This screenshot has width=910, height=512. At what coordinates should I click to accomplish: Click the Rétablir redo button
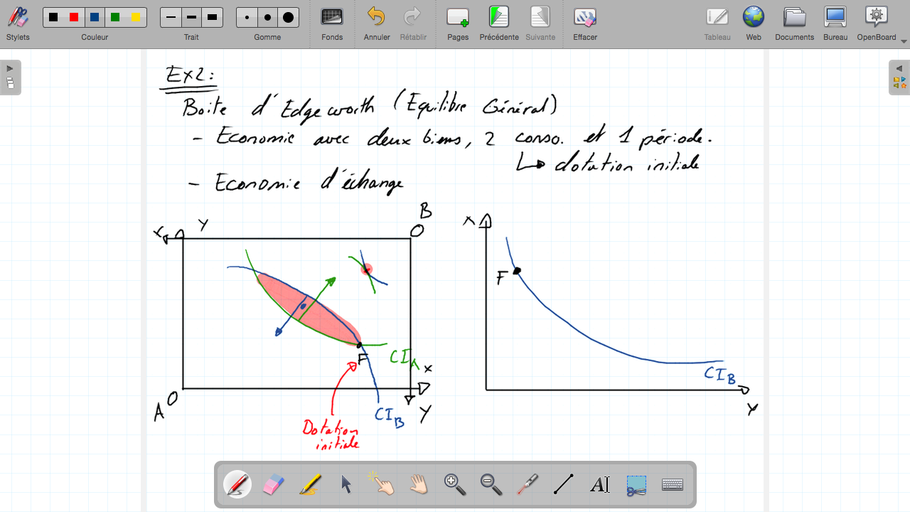pos(413,24)
